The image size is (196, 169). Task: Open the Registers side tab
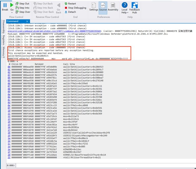coord(3,40)
